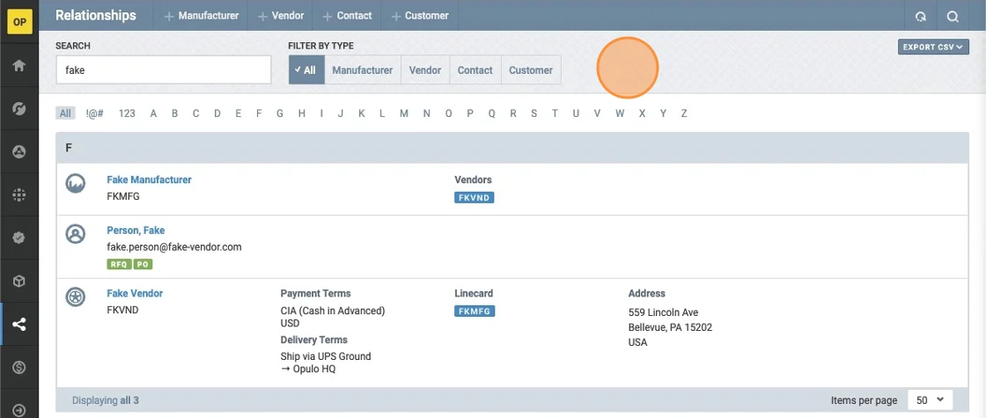Click the share-nodes Relationships sidebar icon
Viewport: 986px width, 418px height.
[18, 325]
